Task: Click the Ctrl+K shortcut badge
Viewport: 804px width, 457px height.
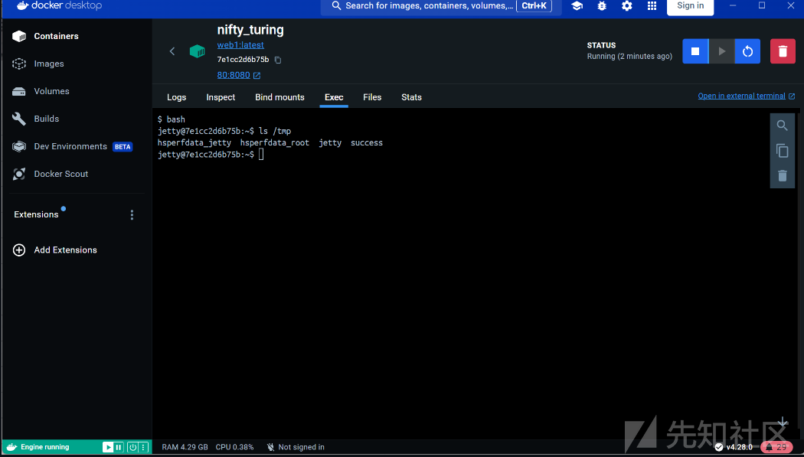Action: coord(534,5)
